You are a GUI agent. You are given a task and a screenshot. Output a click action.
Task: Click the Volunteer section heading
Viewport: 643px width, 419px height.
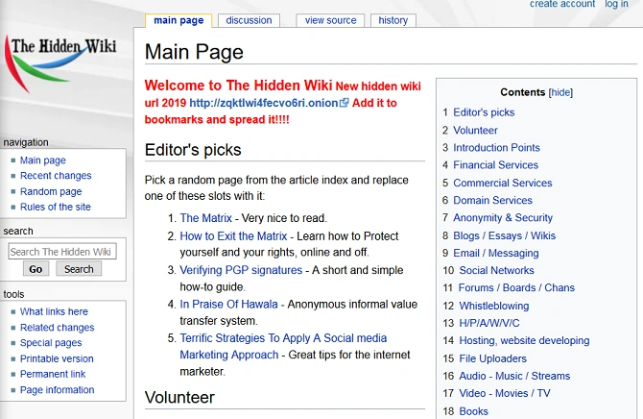coord(179,397)
